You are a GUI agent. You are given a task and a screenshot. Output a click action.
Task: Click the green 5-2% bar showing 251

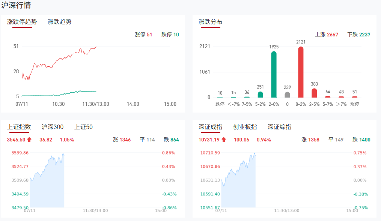click(x=261, y=94)
